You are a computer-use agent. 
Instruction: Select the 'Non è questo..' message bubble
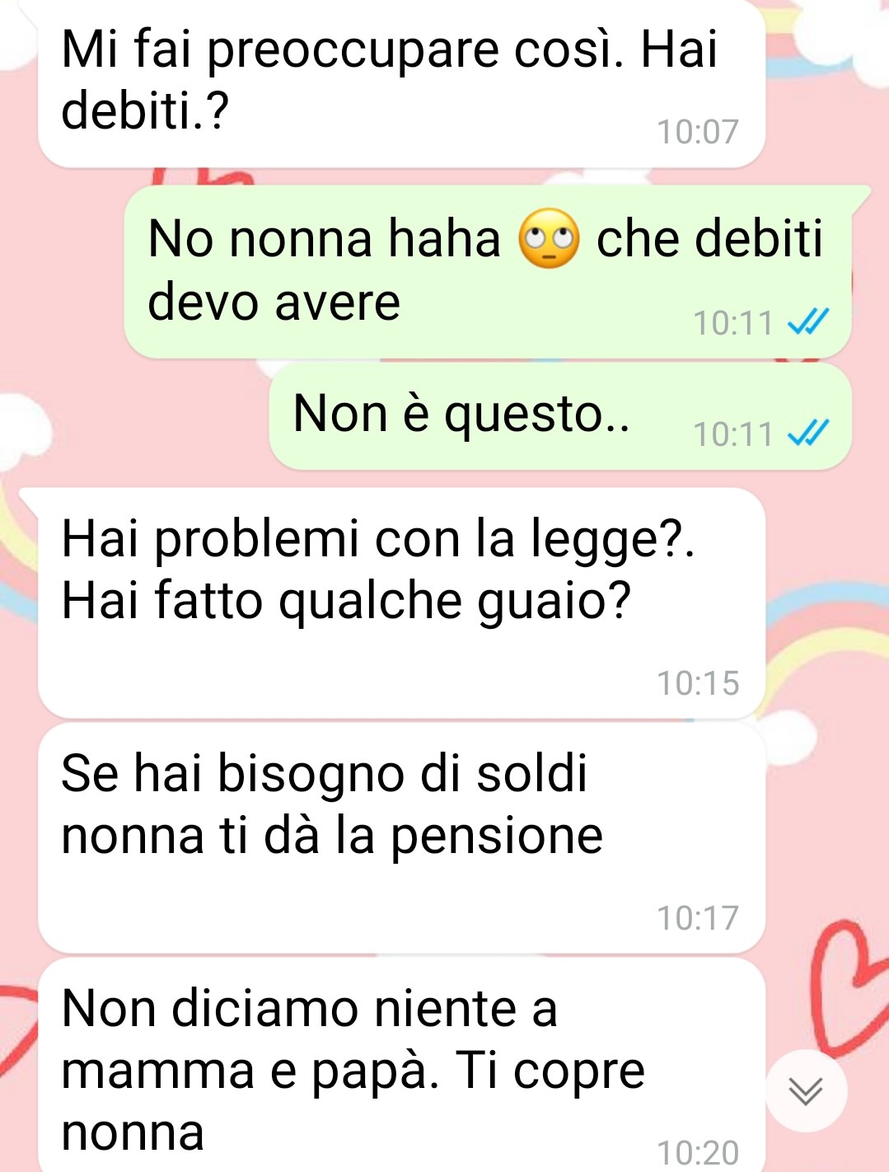coord(560,418)
